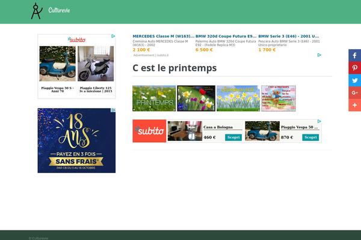The image size is (361, 240).
Task: Click white Liberty scooter photo in sidebar
Action: (x=96, y=64)
